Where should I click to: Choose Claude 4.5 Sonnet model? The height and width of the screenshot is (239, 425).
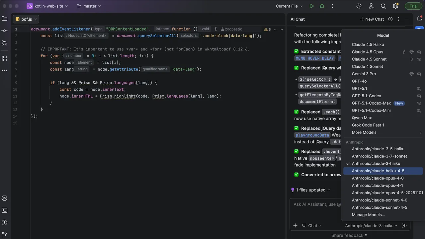[x=383, y=59]
